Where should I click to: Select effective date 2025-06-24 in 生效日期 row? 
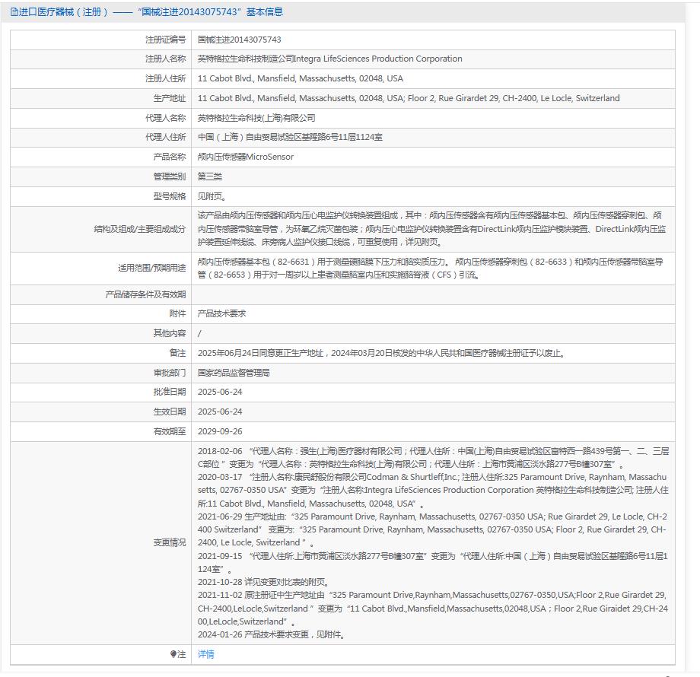(220, 412)
